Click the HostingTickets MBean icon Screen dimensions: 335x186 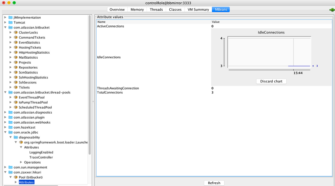(16, 47)
